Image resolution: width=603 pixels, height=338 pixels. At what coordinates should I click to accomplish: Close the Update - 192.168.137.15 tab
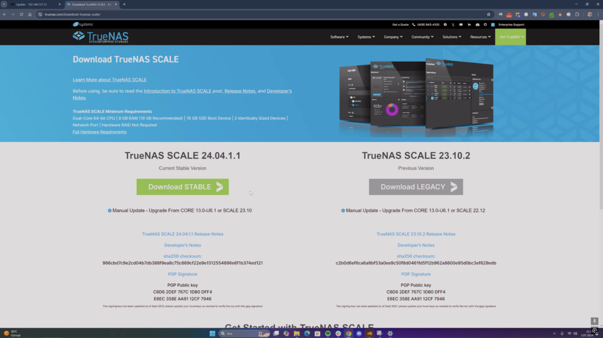pyautogui.click(x=60, y=4)
